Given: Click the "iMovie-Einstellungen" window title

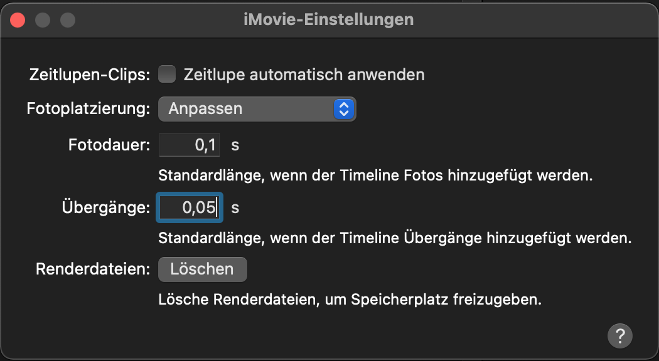Looking at the screenshot, I should tap(328, 19).
